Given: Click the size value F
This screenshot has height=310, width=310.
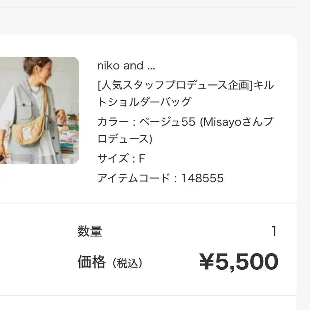Looking at the screenshot, I should 142,159.
